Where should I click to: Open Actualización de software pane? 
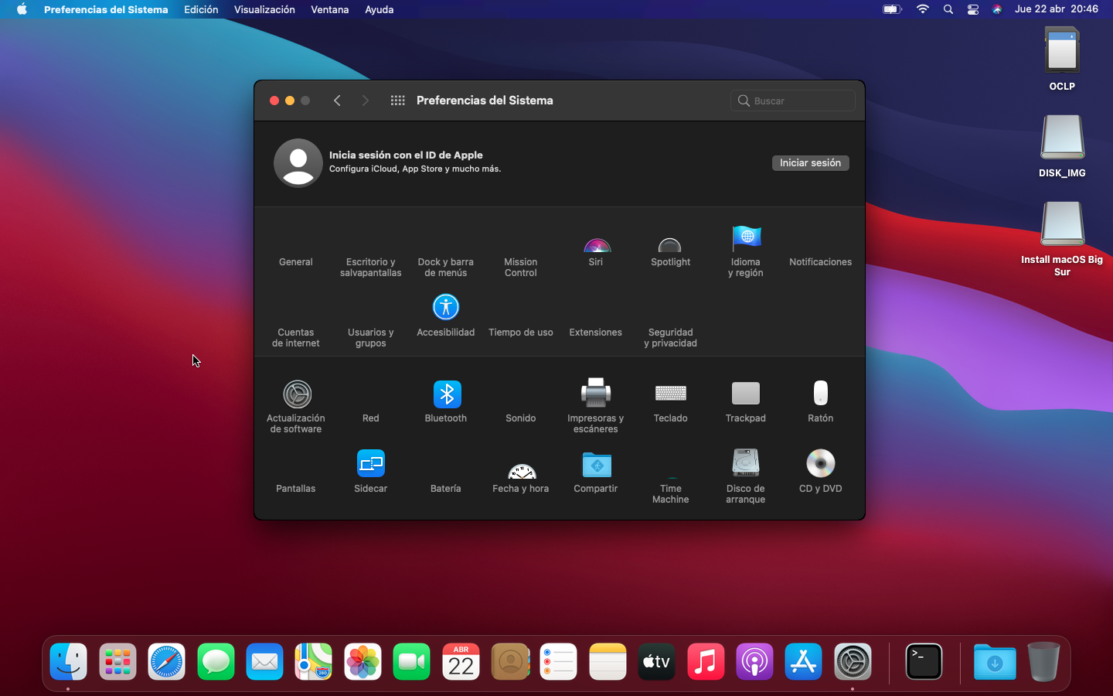click(x=297, y=395)
